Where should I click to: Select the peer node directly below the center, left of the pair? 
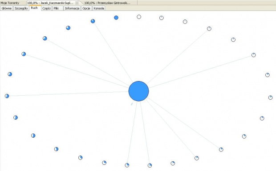click(127, 165)
